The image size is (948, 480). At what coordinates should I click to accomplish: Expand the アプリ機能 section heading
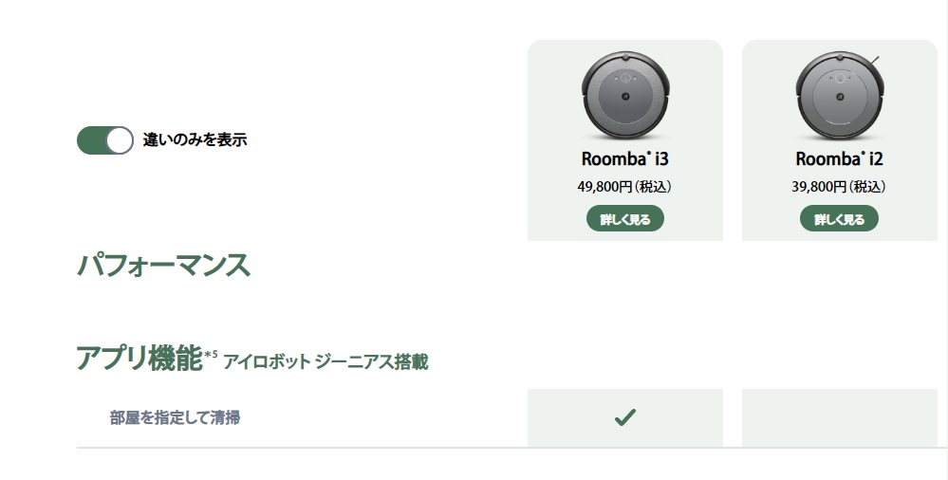pyautogui.click(x=139, y=358)
